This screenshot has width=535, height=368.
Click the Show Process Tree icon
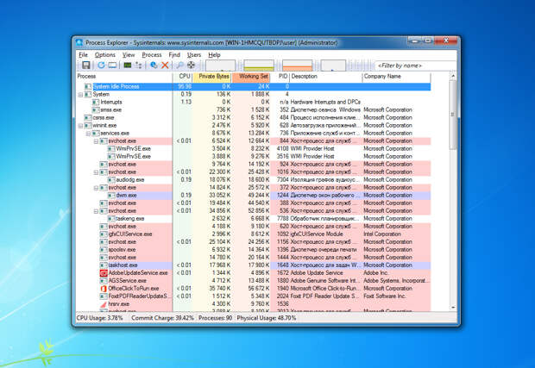click(139, 65)
